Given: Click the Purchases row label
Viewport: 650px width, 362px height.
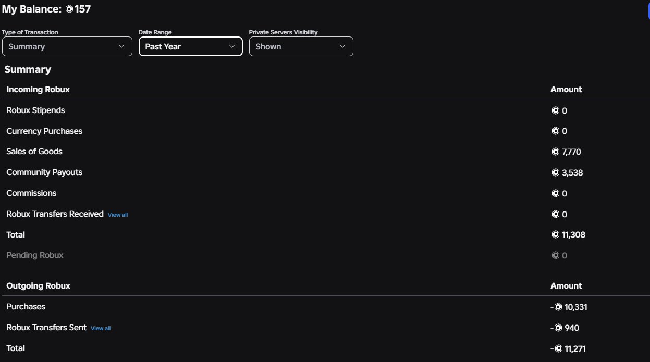Looking at the screenshot, I should [x=26, y=307].
